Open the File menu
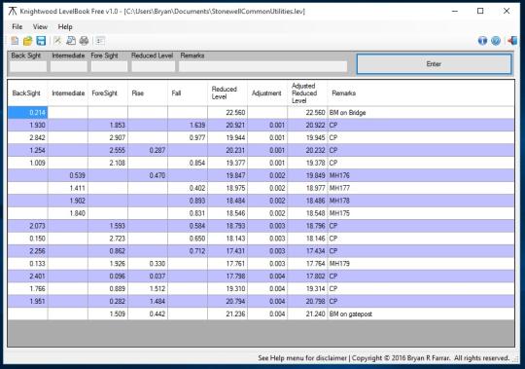525x369 pixels. (x=17, y=27)
